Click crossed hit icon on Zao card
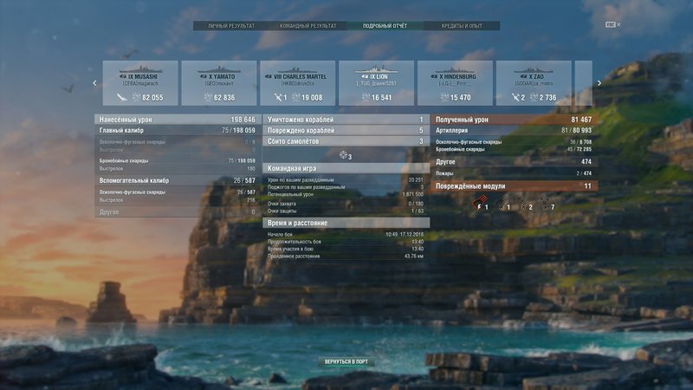The height and width of the screenshot is (390, 693). tap(515, 97)
